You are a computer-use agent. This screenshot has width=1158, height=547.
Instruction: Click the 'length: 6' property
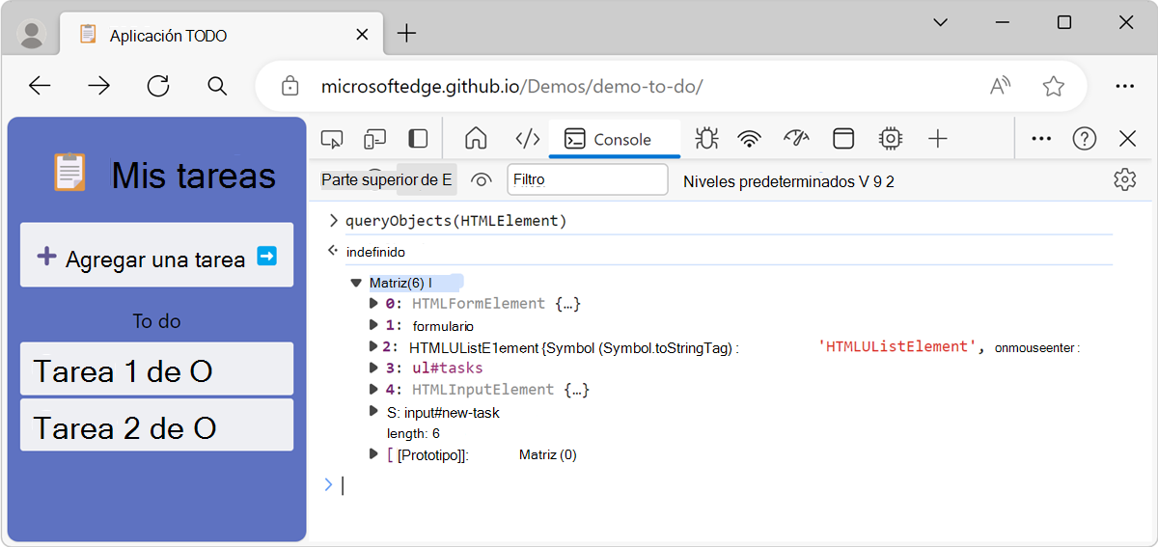pyautogui.click(x=413, y=434)
